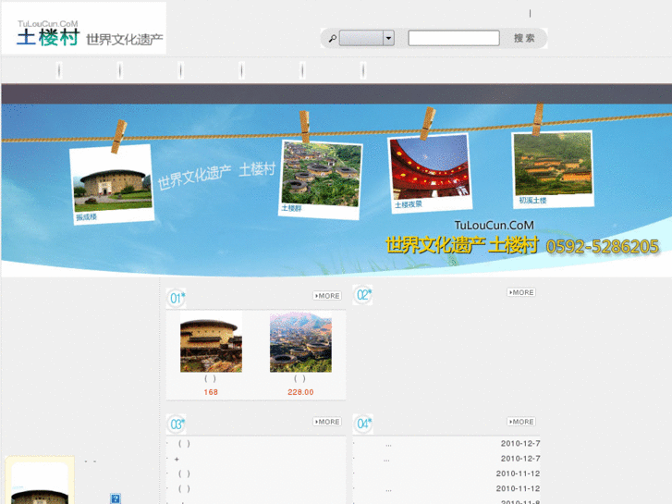
Task: Click the first 2010-11-12 news row
Action: tap(446, 473)
